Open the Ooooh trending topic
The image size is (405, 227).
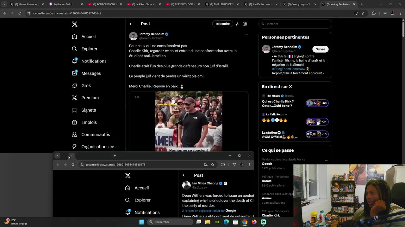click(x=267, y=164)
